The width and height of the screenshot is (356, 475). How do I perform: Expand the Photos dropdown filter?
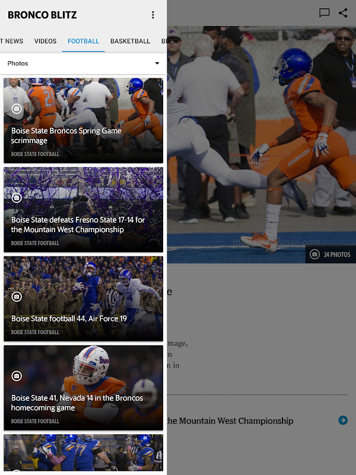coord(83,64)
